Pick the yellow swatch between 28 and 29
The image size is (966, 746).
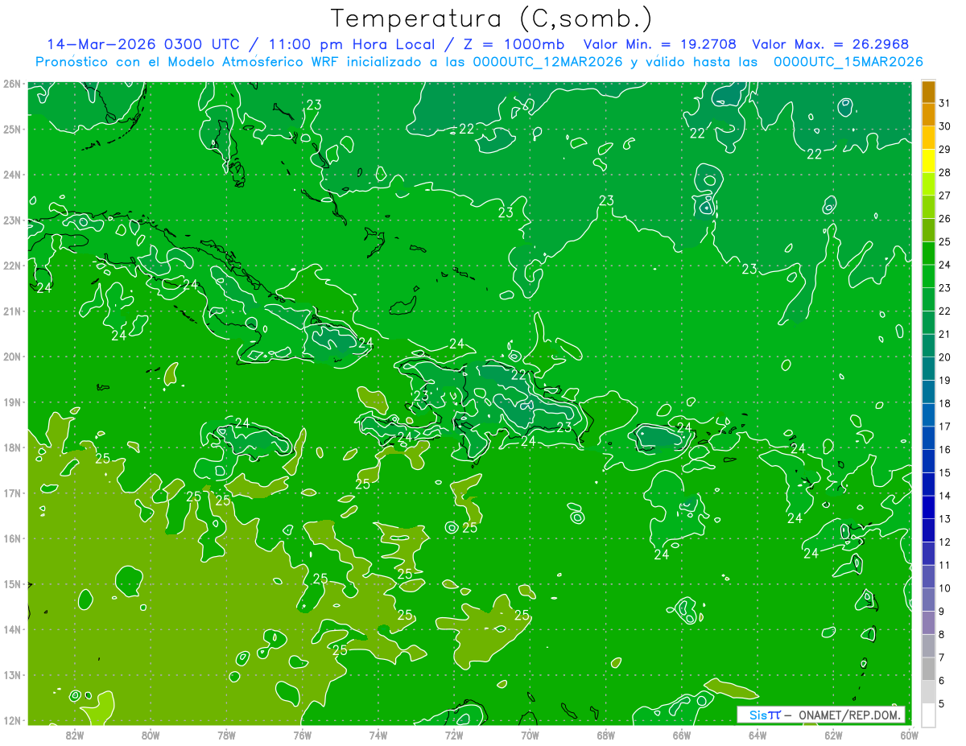(928, 161)
